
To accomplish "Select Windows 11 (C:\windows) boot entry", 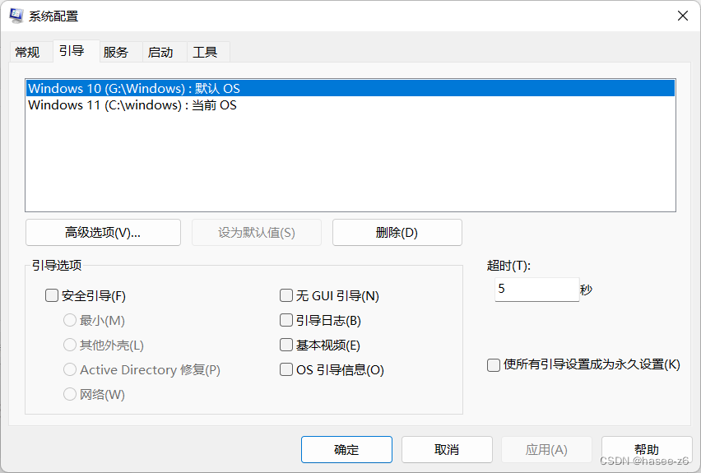I will tap(350, 105).
